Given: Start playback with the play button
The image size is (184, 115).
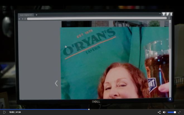Looking at the screenshot, I should pos(4,112).
